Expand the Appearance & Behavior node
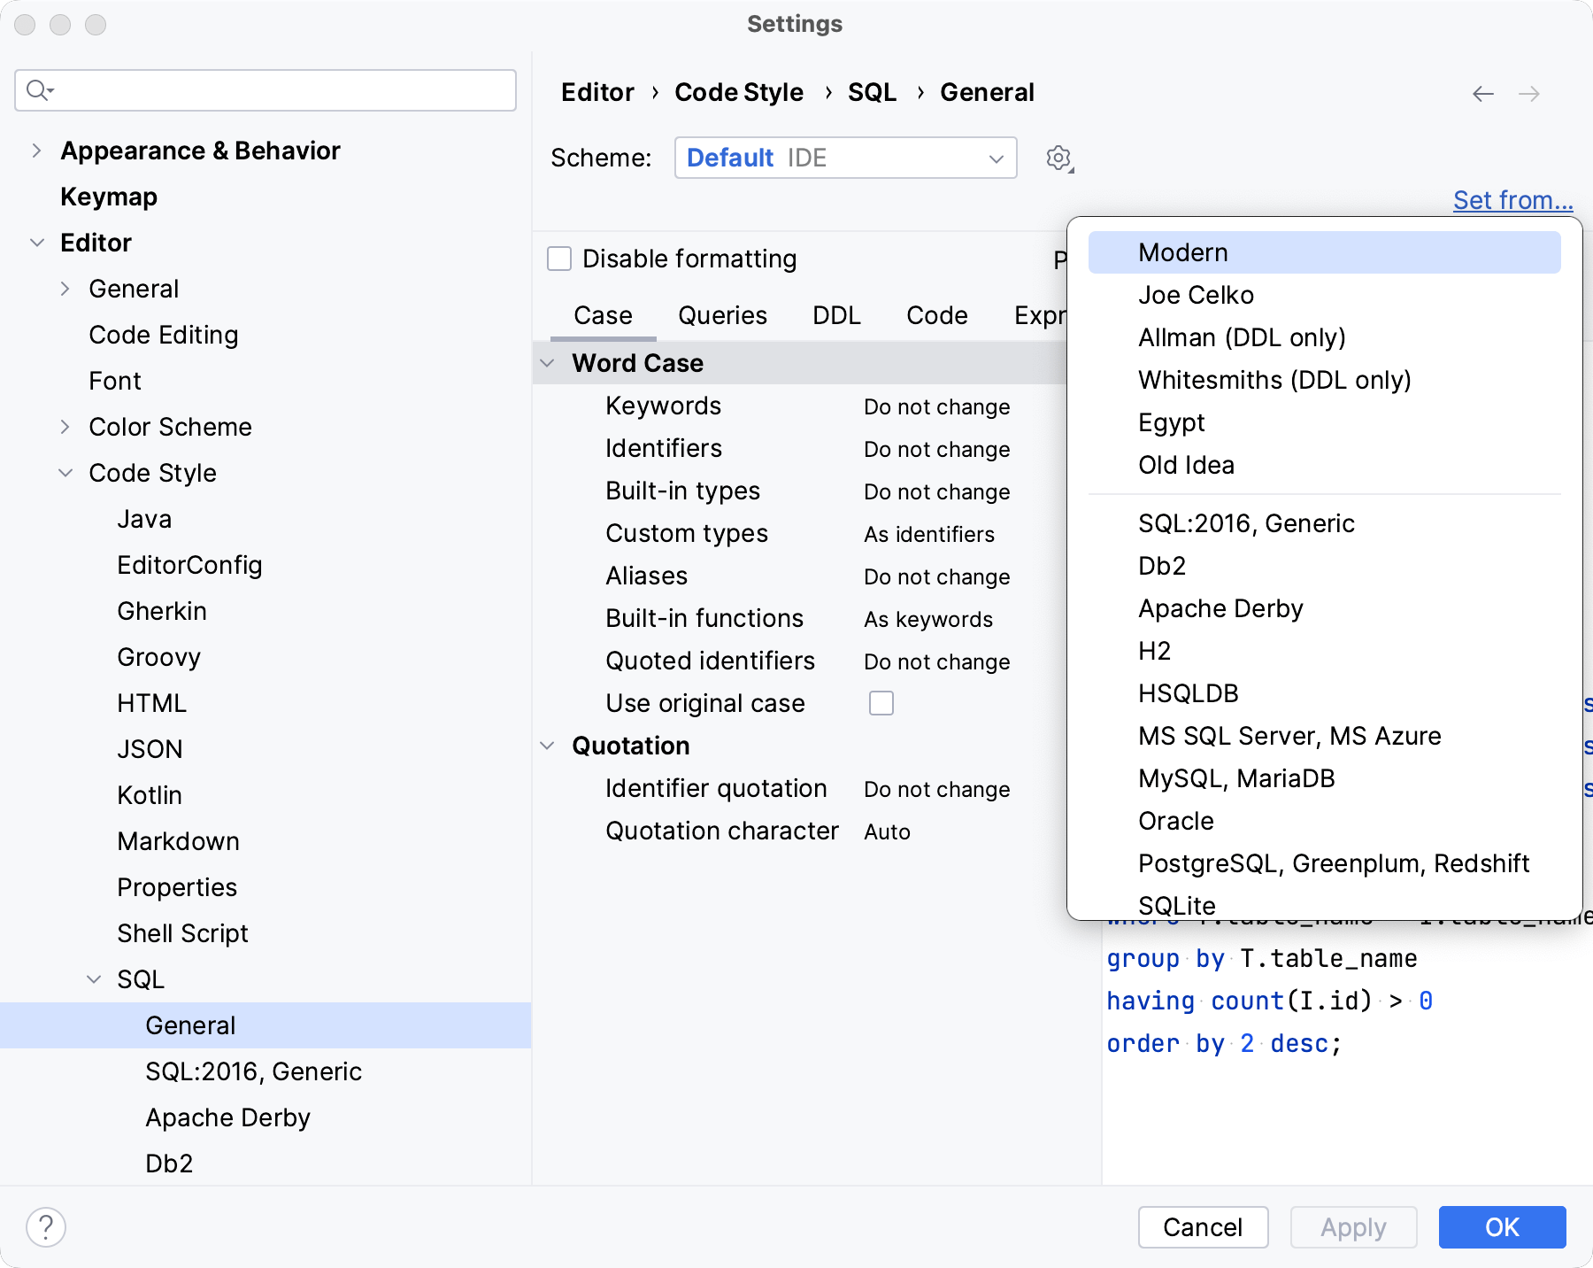 (35, 151)
